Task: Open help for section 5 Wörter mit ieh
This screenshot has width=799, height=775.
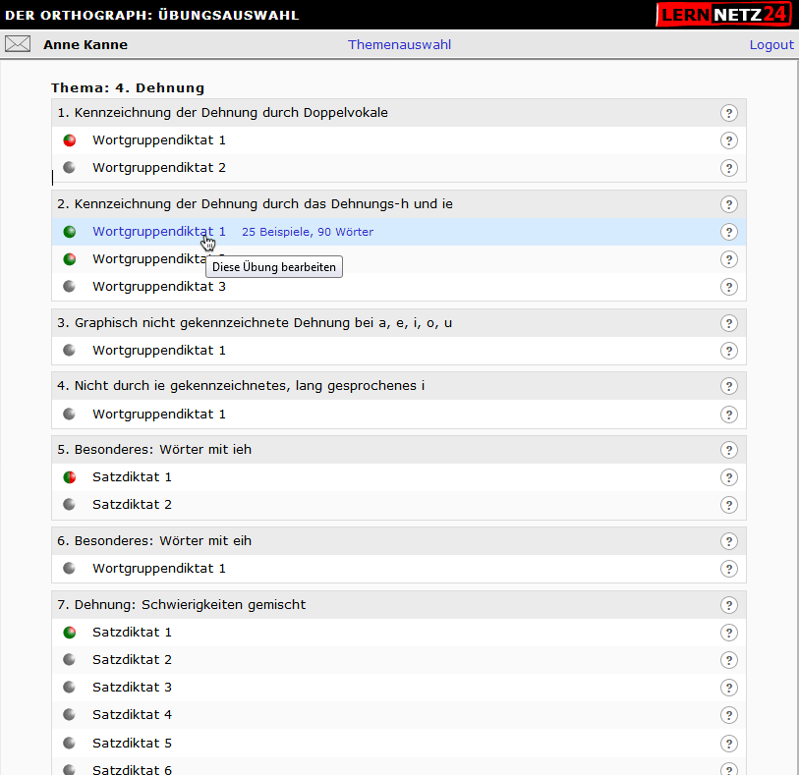Action: tap(729, 450)
